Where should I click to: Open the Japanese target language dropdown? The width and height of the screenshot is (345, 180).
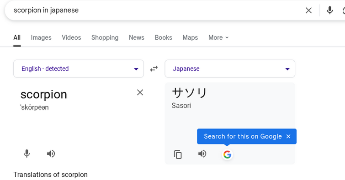[x=230, y=69]
